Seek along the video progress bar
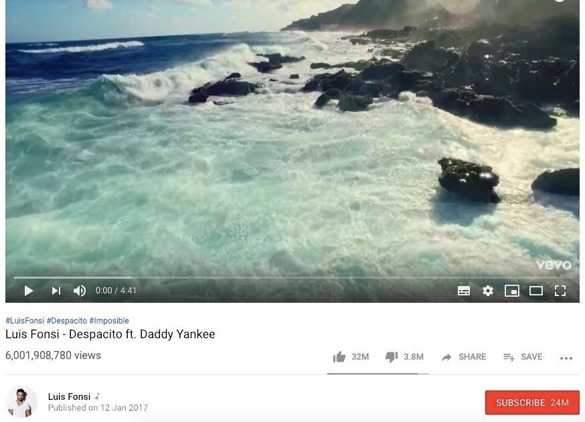Viewport: 585px width, 422px height. click(x=292, y=277)
